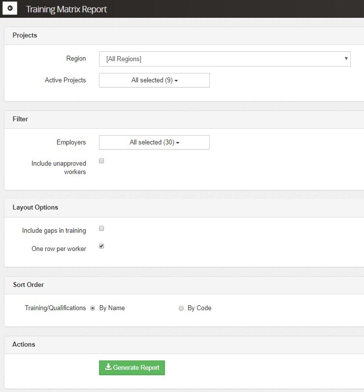Click the Training/Qualifications label
364x392 pixels.
click(x=55, y=308)
